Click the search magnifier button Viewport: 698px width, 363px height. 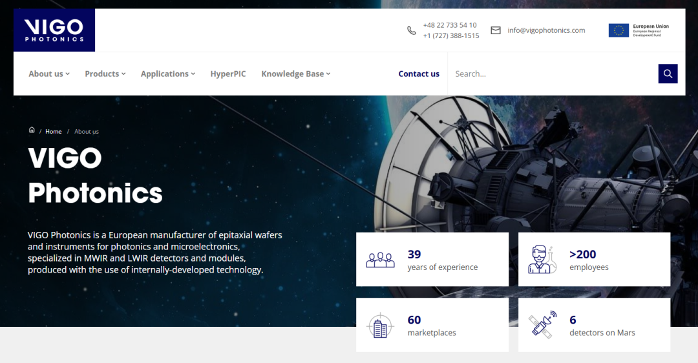(x=668, y=74)
